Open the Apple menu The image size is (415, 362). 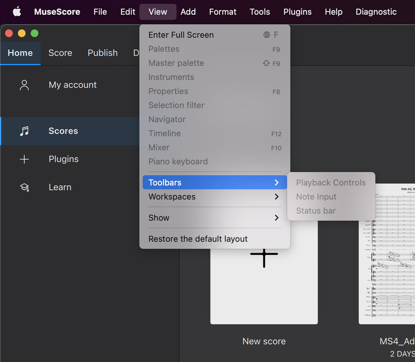pos(17,12)
